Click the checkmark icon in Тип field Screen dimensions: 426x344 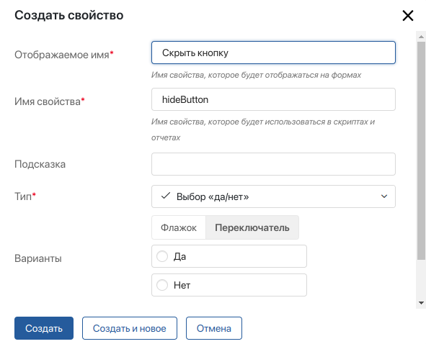pyautogui.click(x=166, y=196)
